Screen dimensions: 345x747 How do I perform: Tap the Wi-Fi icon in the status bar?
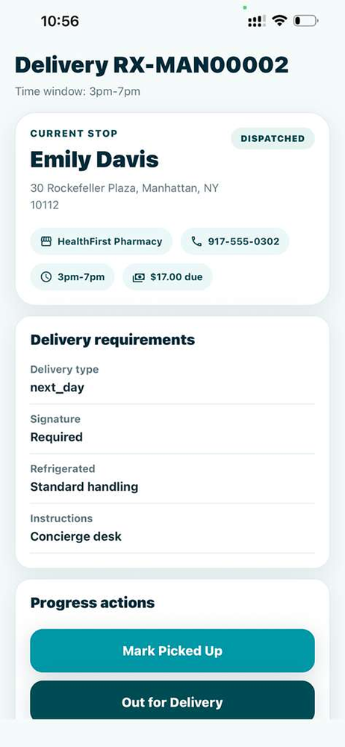279,20
